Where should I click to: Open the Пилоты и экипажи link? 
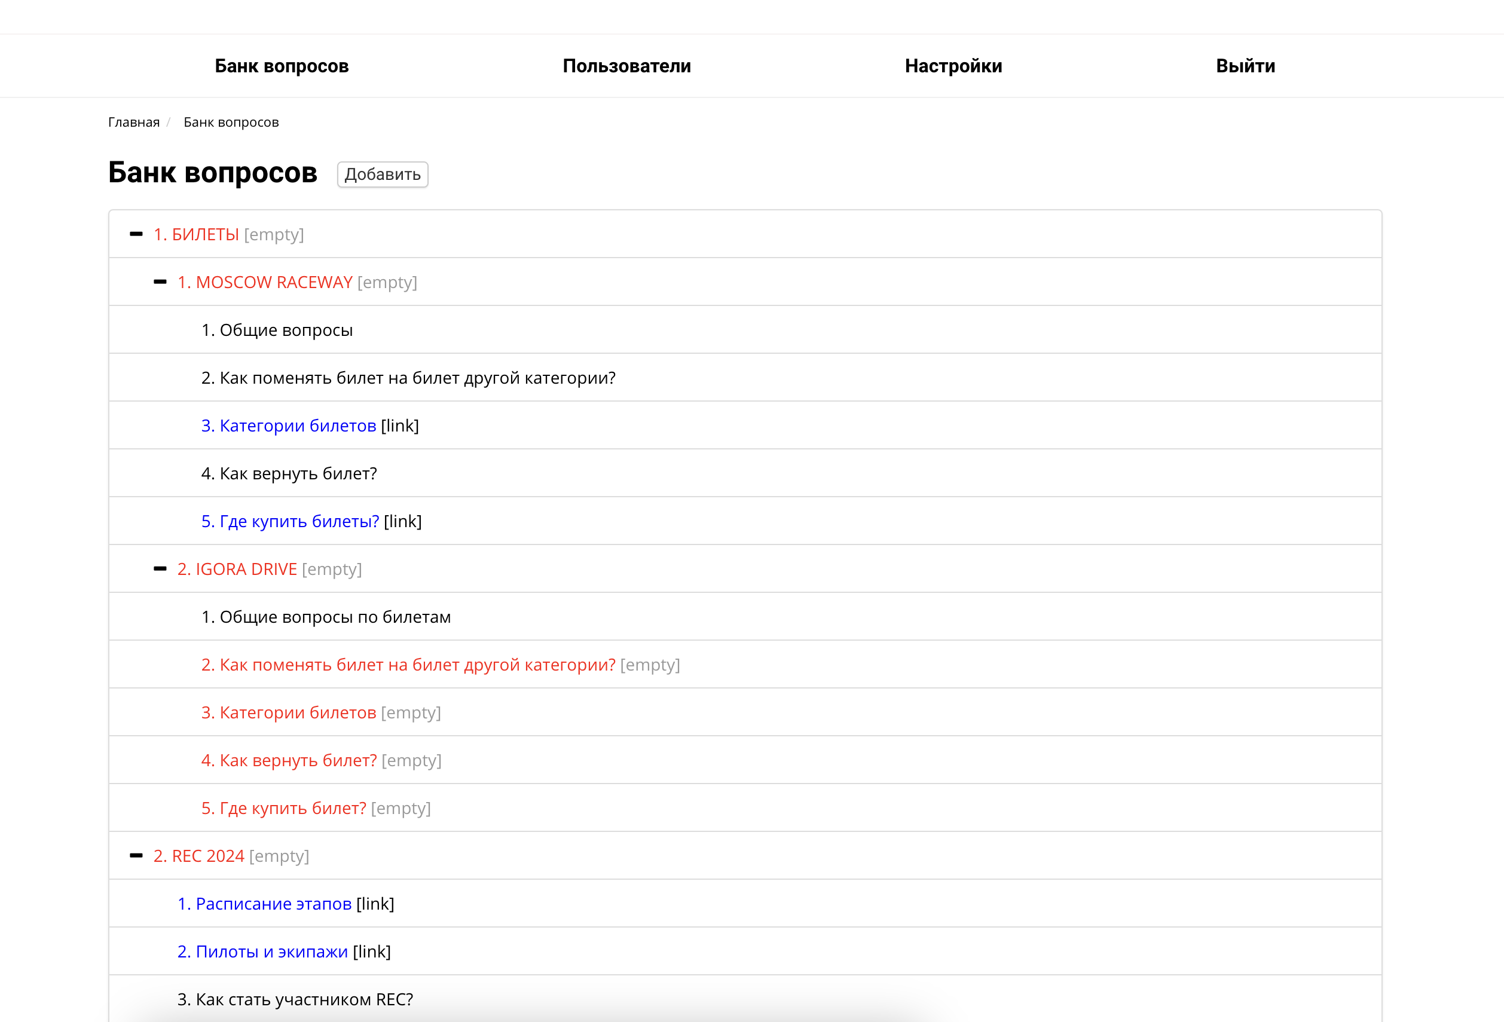[263, 951]
